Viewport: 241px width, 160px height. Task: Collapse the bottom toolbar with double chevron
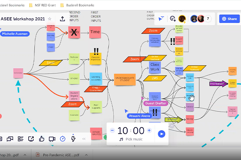pyautogui.click(x=84, y=139)
